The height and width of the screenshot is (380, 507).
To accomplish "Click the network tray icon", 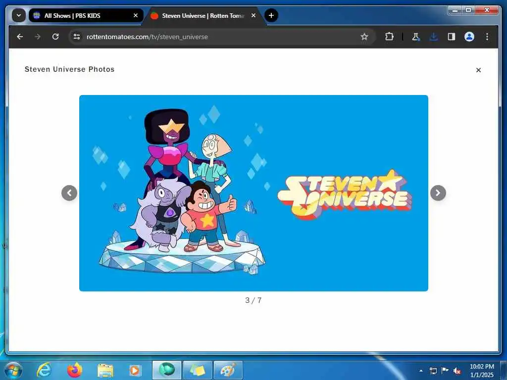I will (x=433, y=371).
